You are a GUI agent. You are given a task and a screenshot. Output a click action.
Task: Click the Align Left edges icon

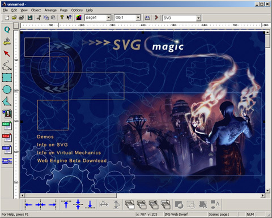pyautogui.click(x=28, y=204)
